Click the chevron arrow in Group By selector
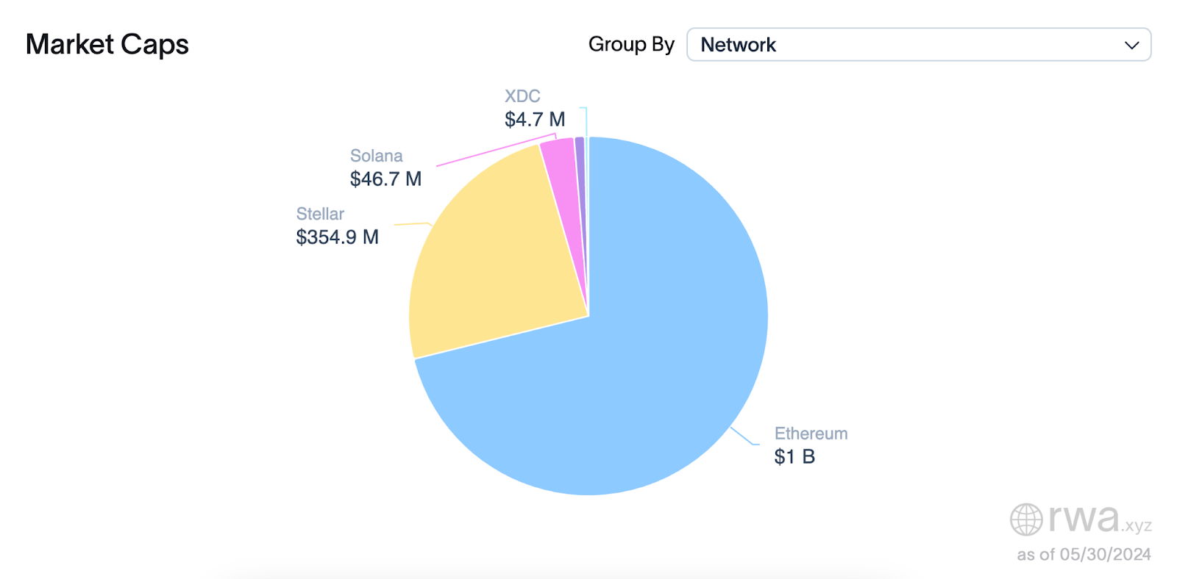The width and height of the screenshot is (1177, 579). pyautogui.click(x=1131, y=46)
